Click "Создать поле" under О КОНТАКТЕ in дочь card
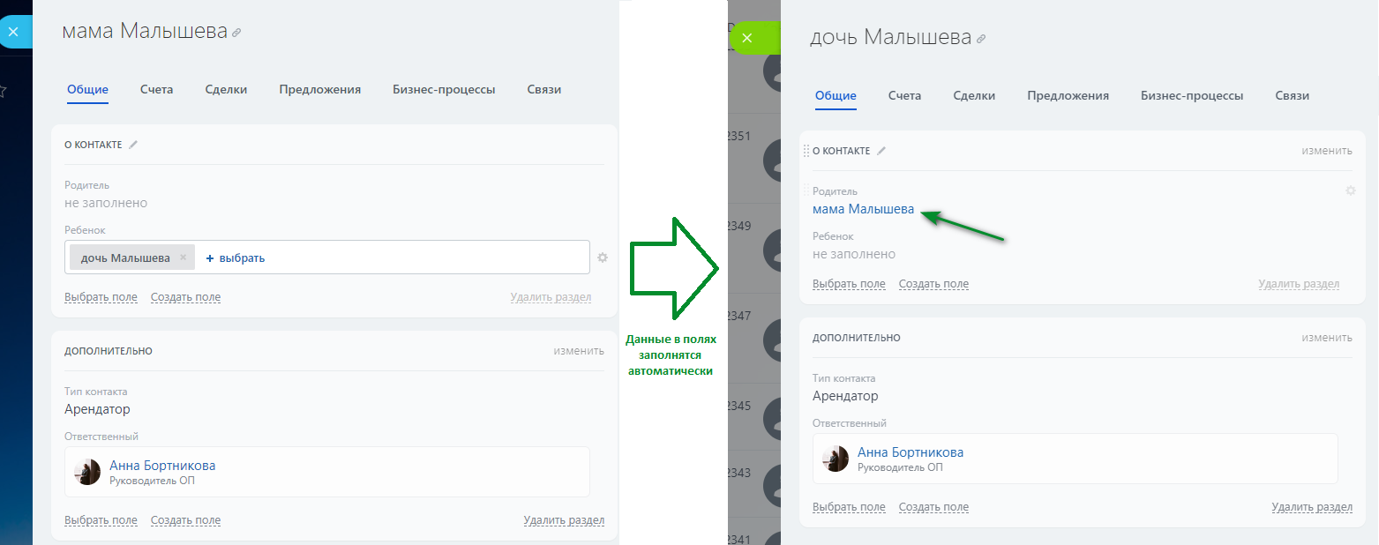1379x545 pixels. click(933, 284)
